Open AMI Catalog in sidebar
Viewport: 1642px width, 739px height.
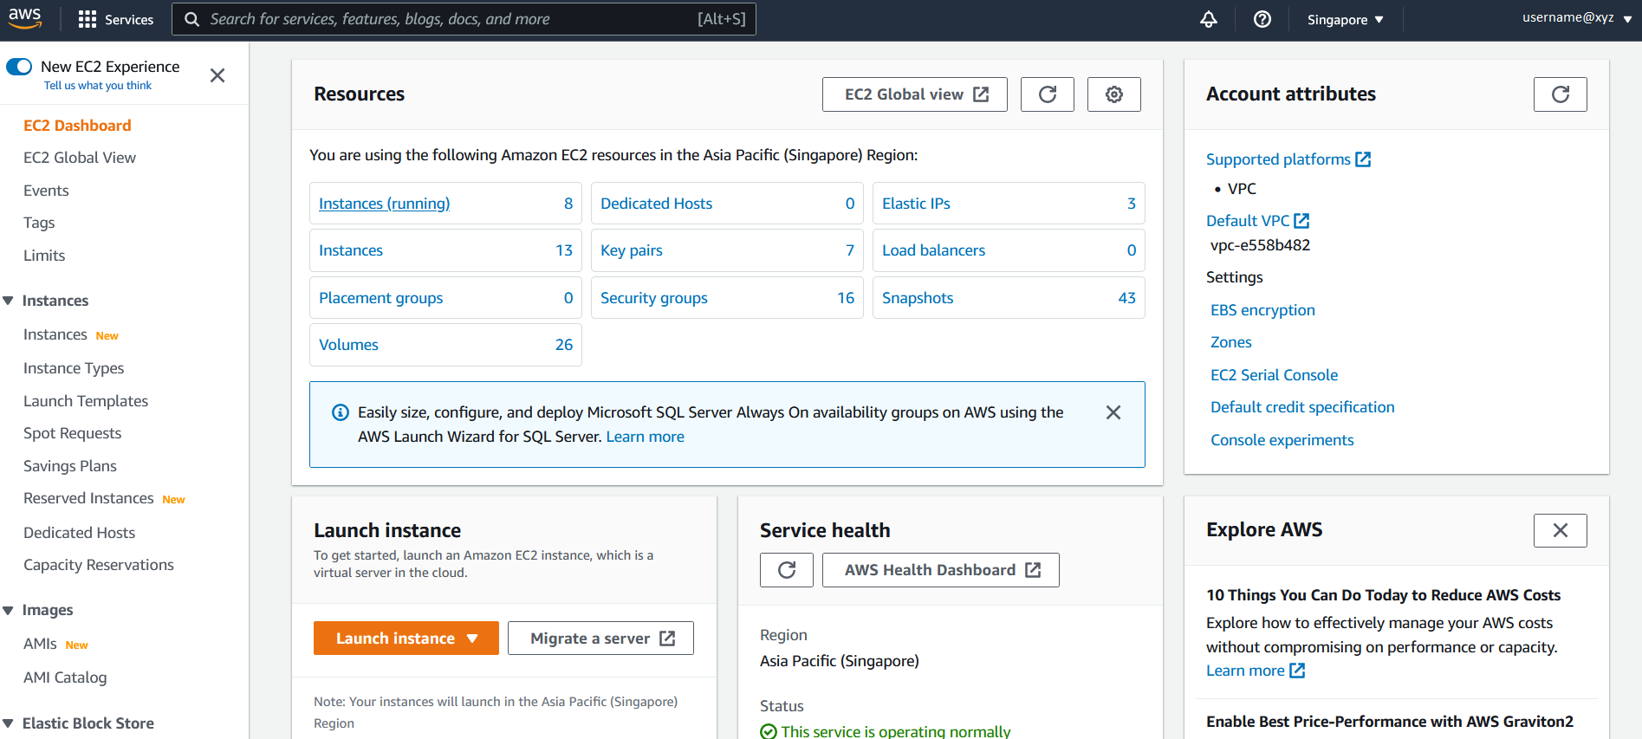pos(65,677)
